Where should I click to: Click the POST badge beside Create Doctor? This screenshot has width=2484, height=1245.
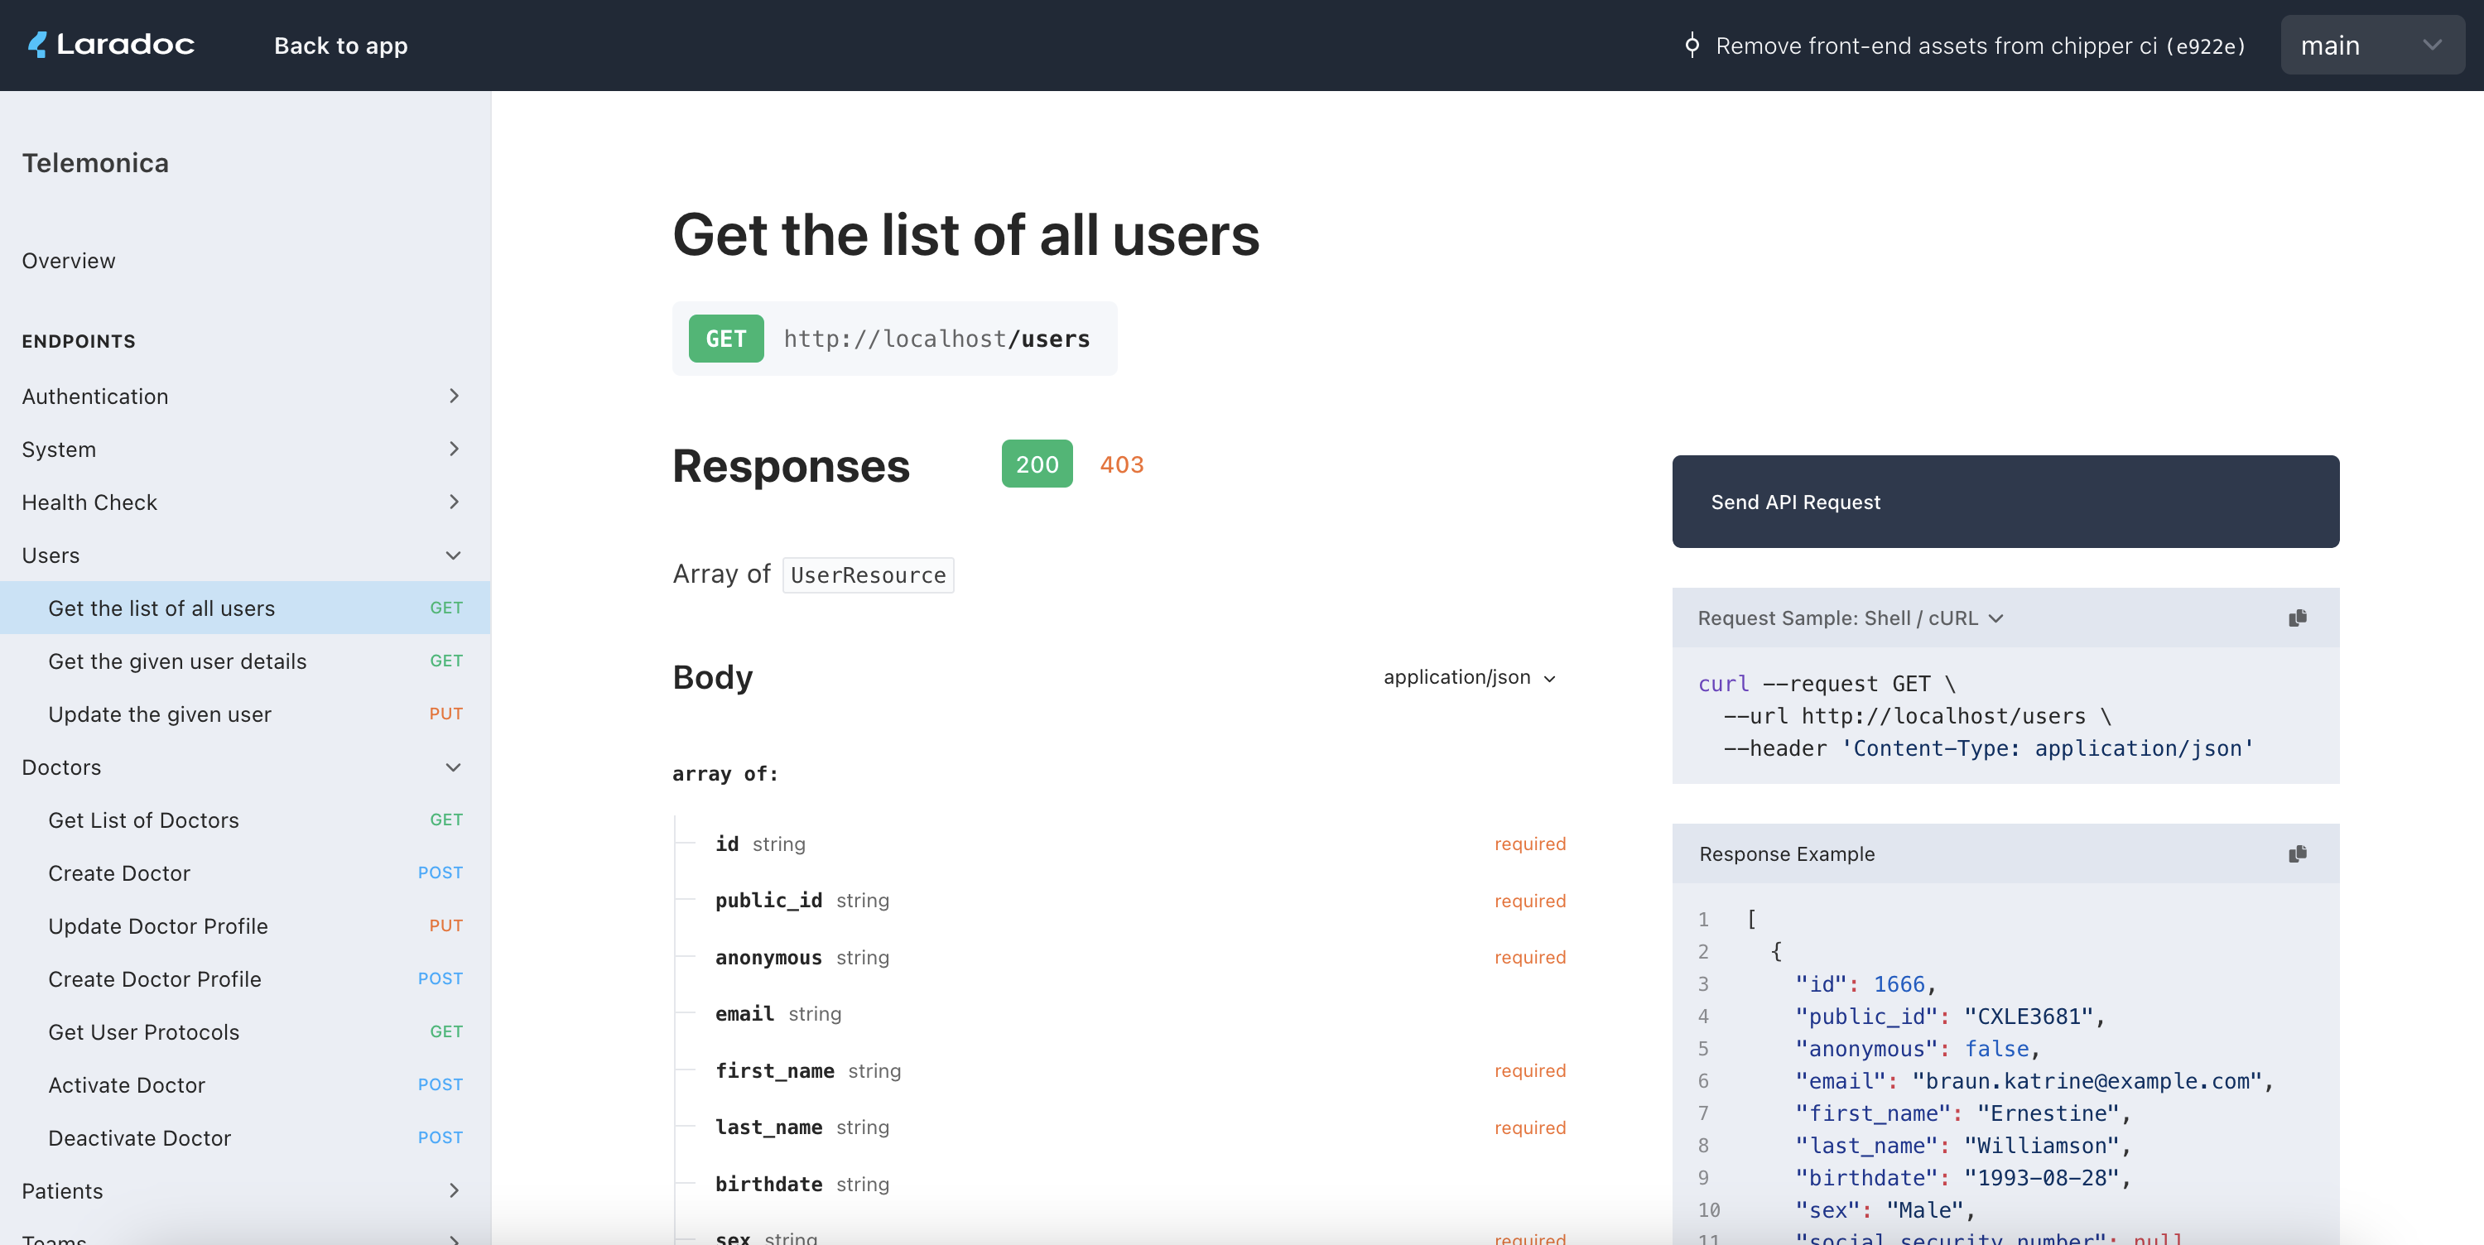440,872
